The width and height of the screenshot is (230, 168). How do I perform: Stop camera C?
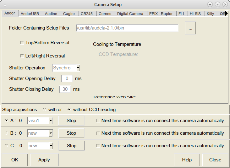(72, 146)
